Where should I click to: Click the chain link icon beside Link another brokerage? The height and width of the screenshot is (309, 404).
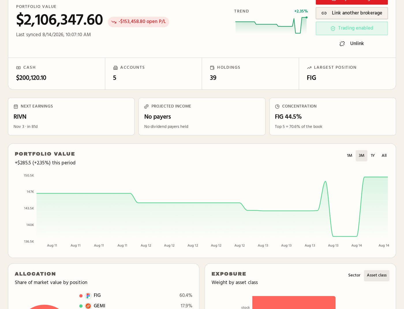pos(324,13)
